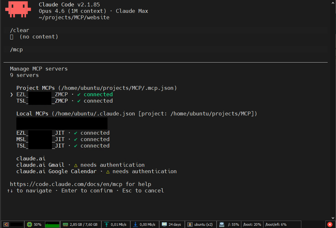Click the Project MCPs path heading

(96, 88)
